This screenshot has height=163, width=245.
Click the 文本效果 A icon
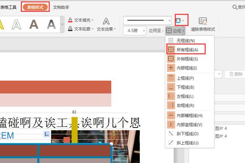[x=106, y=21]
